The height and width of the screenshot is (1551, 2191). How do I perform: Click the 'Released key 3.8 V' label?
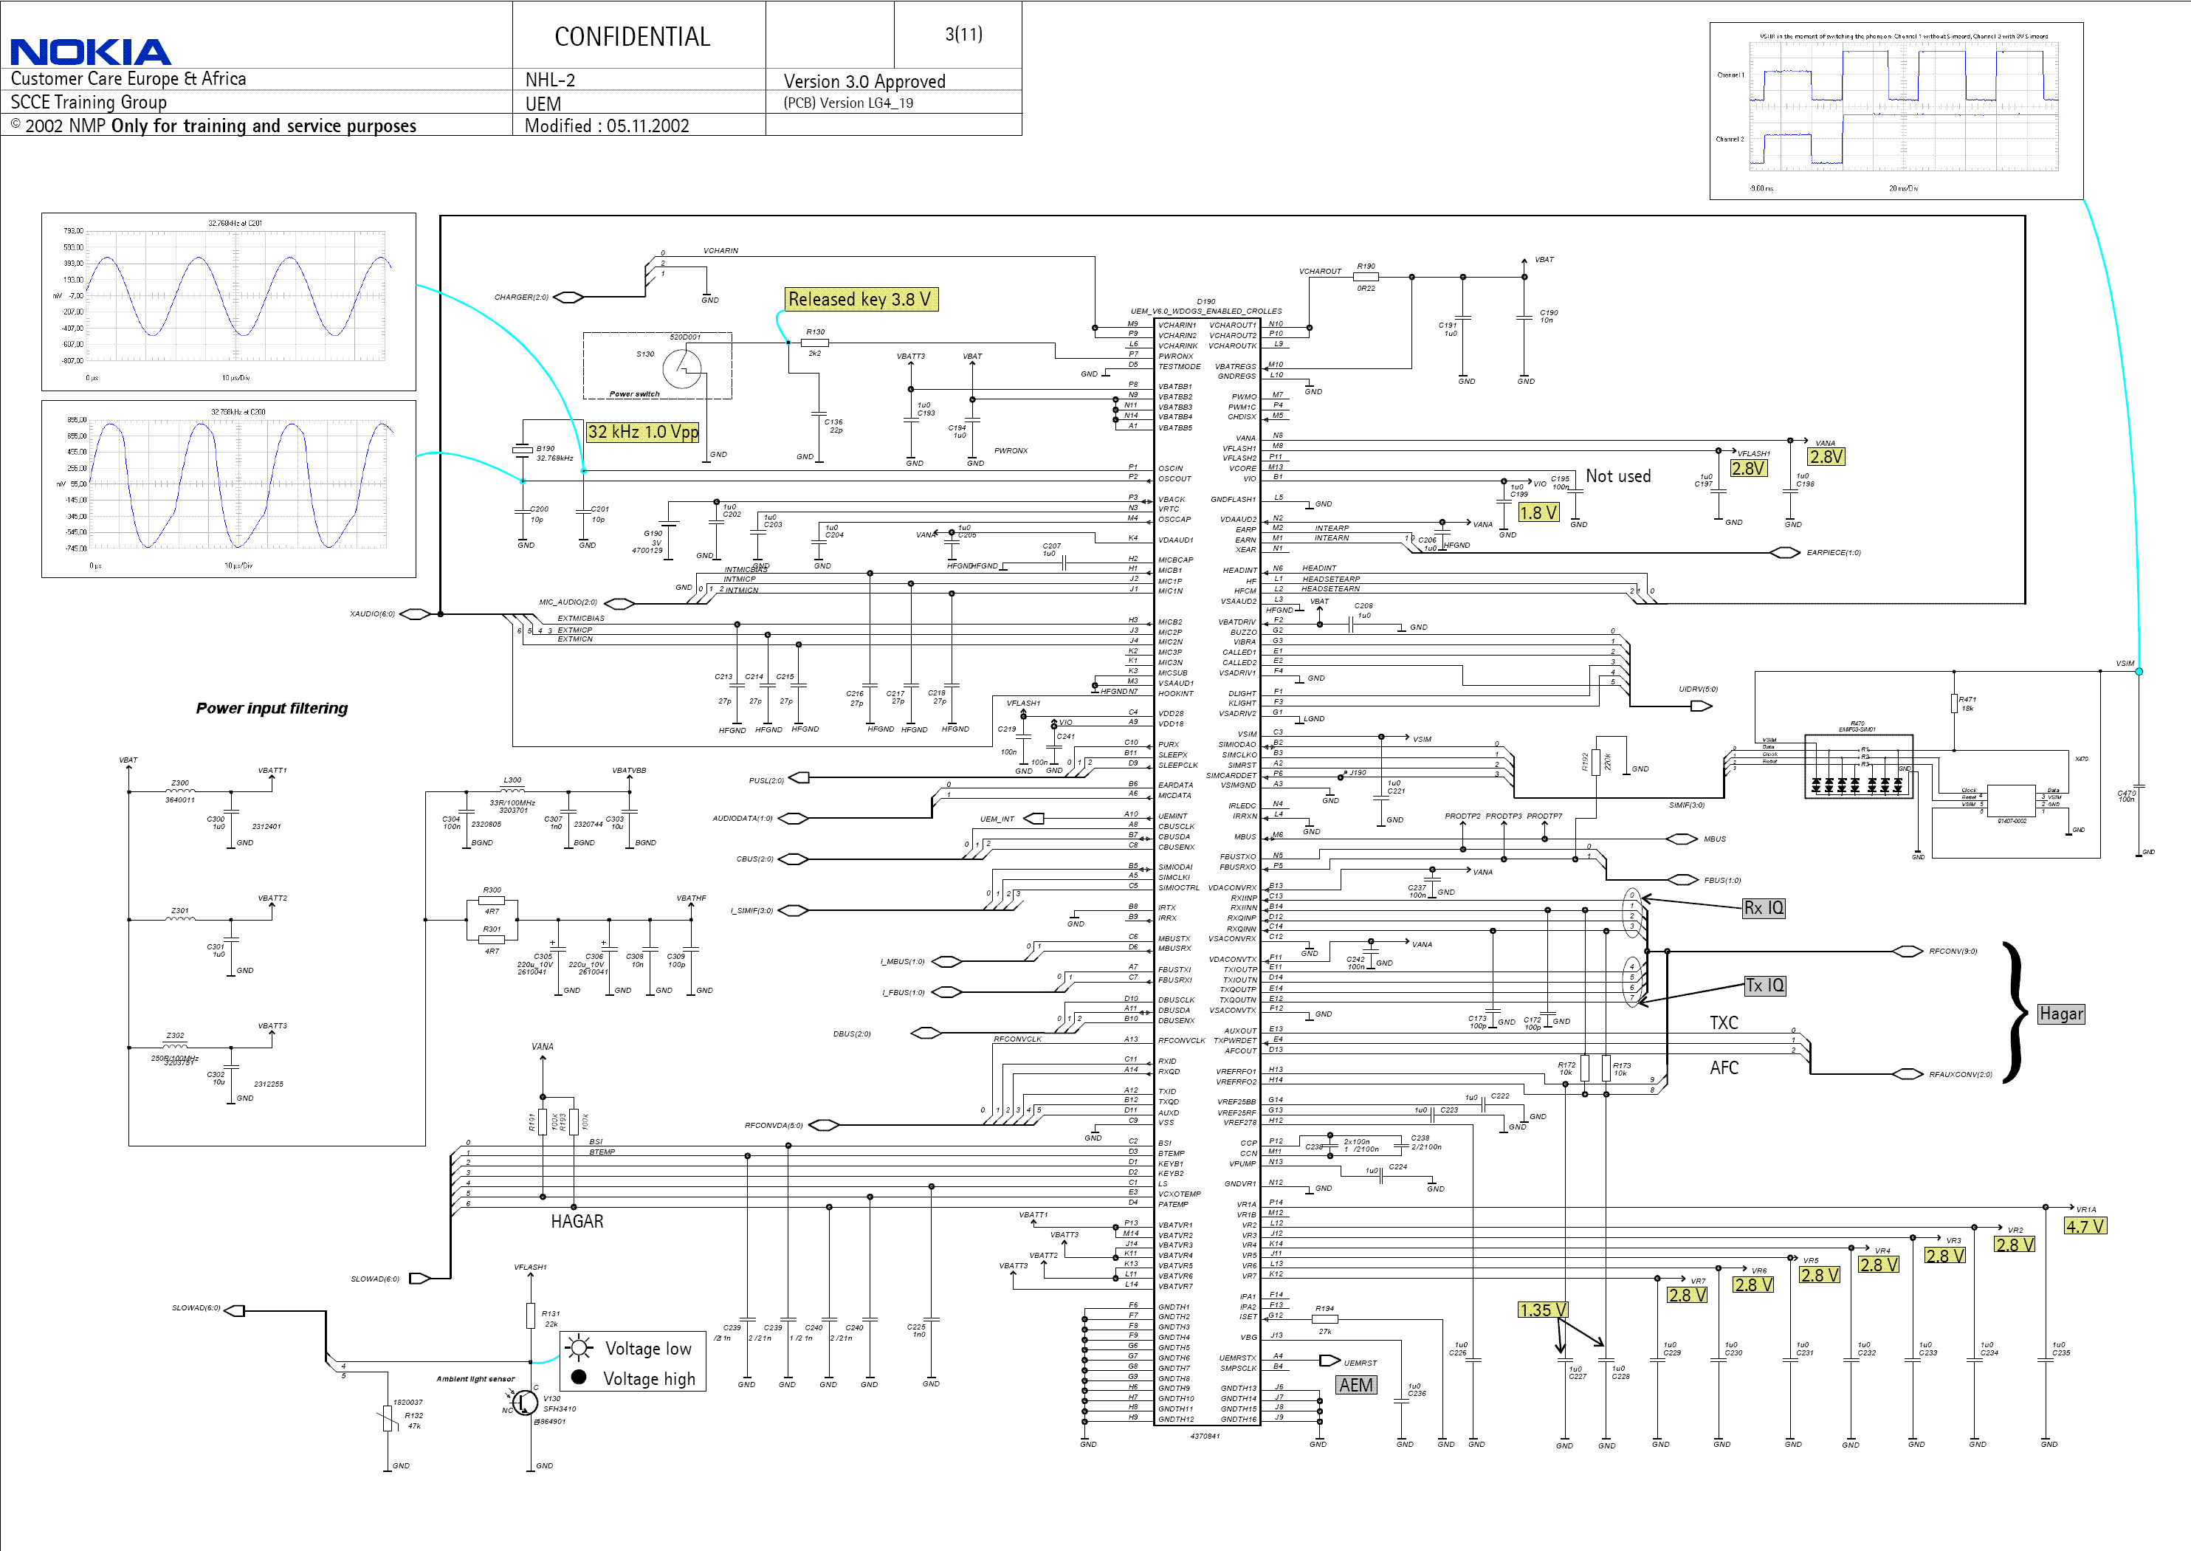(x=861, y=299)
